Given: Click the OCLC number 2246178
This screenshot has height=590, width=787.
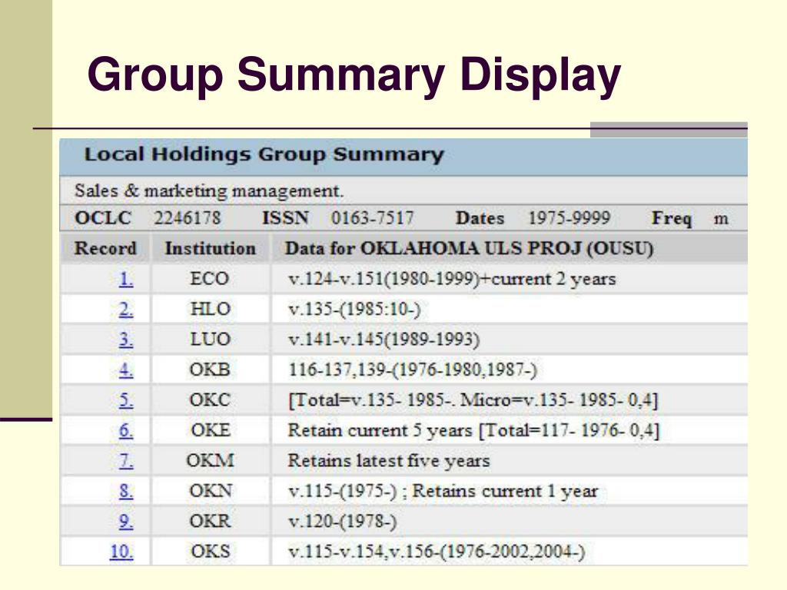Looking at the screenshot, I should tap(188, 218).
